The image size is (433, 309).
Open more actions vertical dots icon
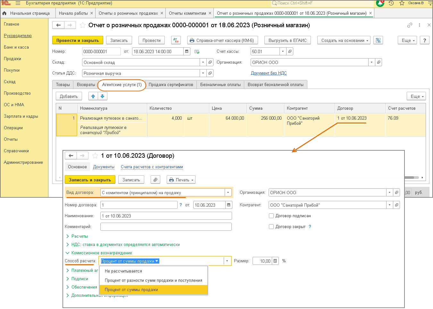[420, 25]
